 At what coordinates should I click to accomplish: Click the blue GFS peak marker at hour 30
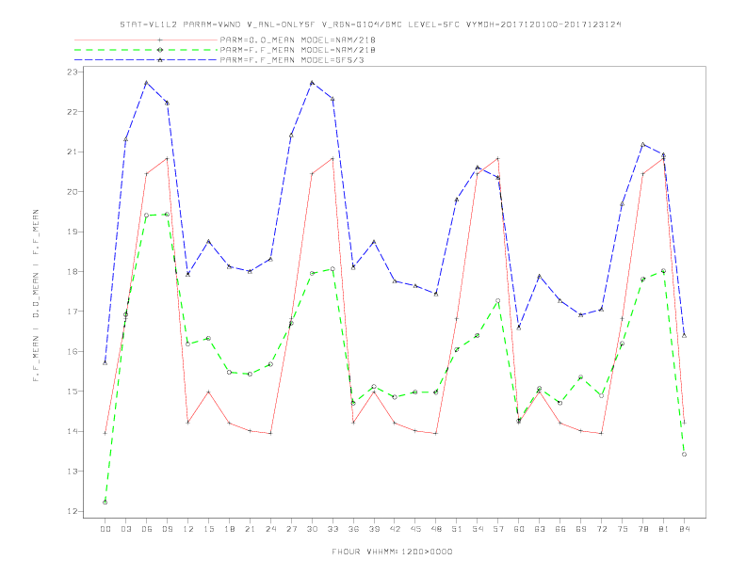coord(312,82)
